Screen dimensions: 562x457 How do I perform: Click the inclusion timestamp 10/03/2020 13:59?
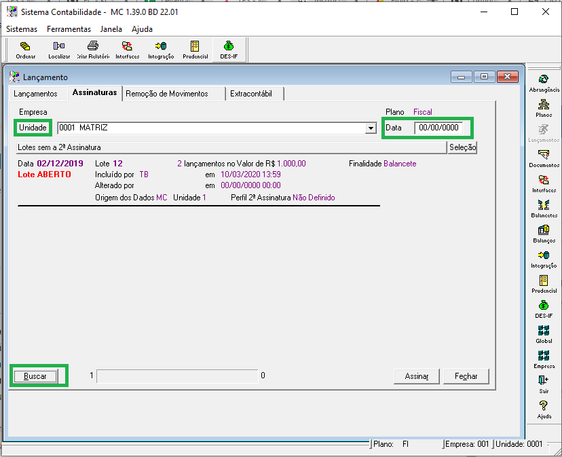(250, 175)
